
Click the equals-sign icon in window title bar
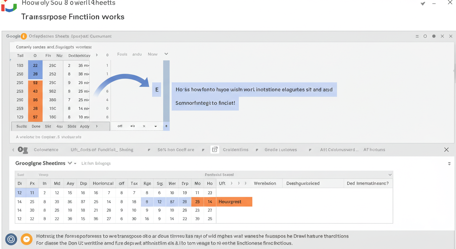click(417, 36)
